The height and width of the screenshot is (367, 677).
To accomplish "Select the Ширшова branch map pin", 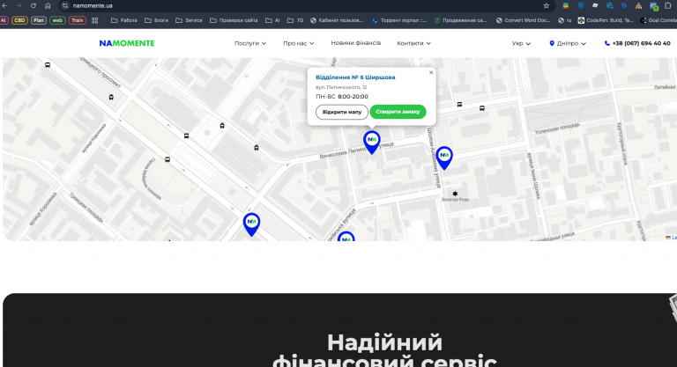I will coord(371,143).
